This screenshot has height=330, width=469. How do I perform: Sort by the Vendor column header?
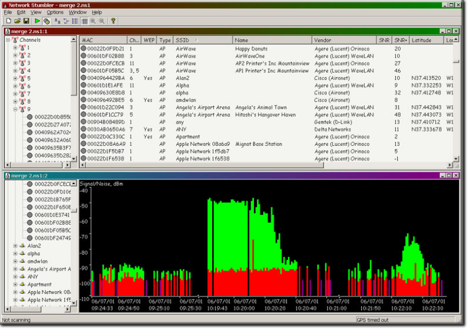pyautogui.click(x=344, y=40)
